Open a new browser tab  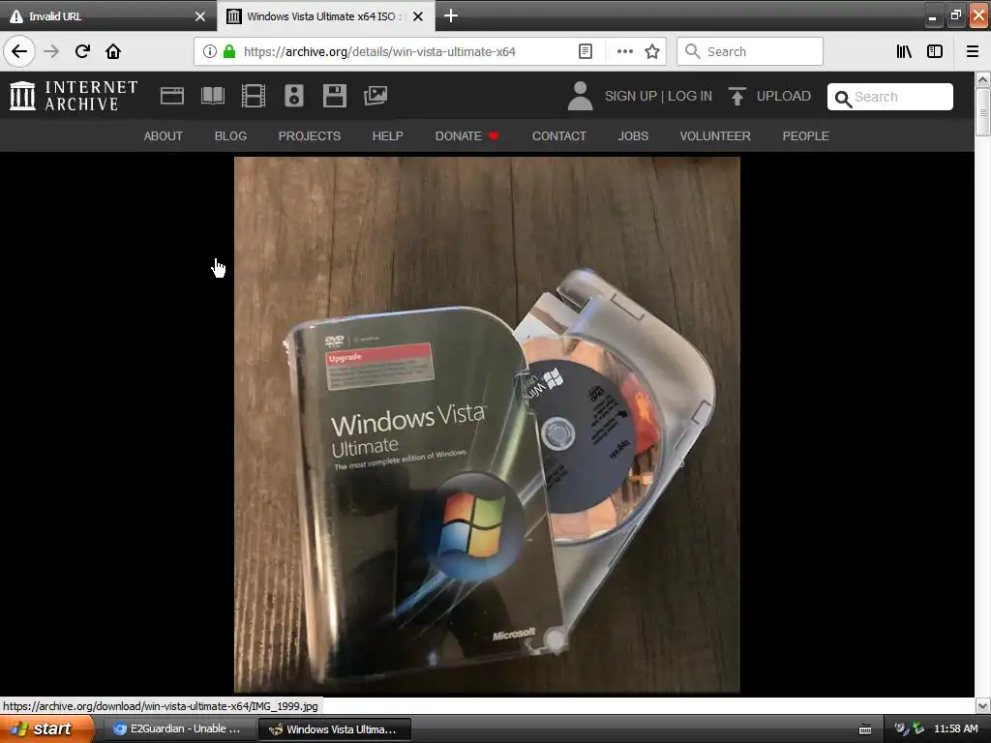[x=451, y=15]
